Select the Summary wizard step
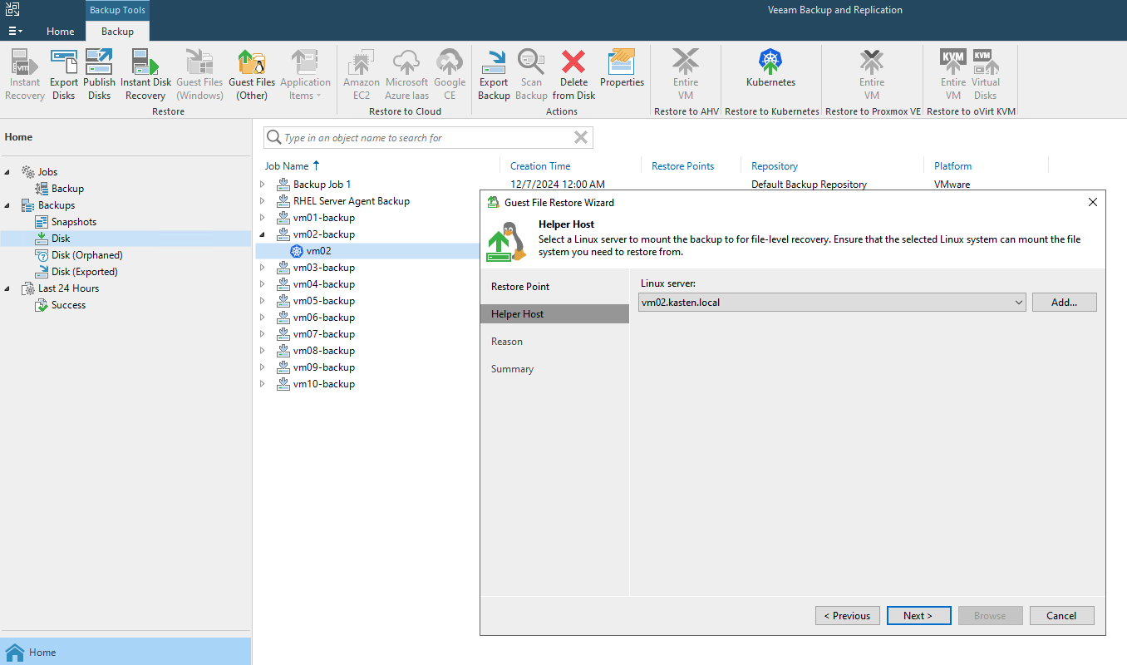 [x=512, y=369]
